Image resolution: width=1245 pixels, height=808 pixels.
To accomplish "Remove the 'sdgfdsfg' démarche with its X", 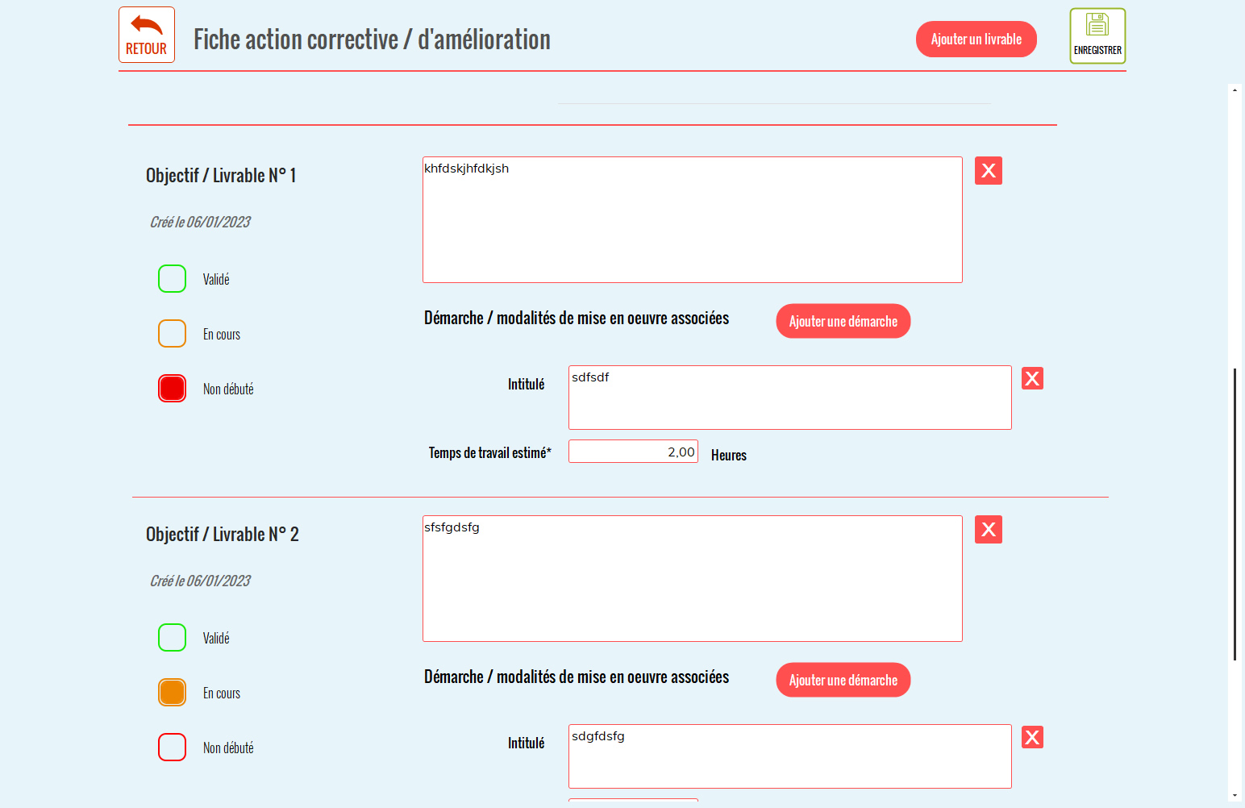I will click(1032, 738).
